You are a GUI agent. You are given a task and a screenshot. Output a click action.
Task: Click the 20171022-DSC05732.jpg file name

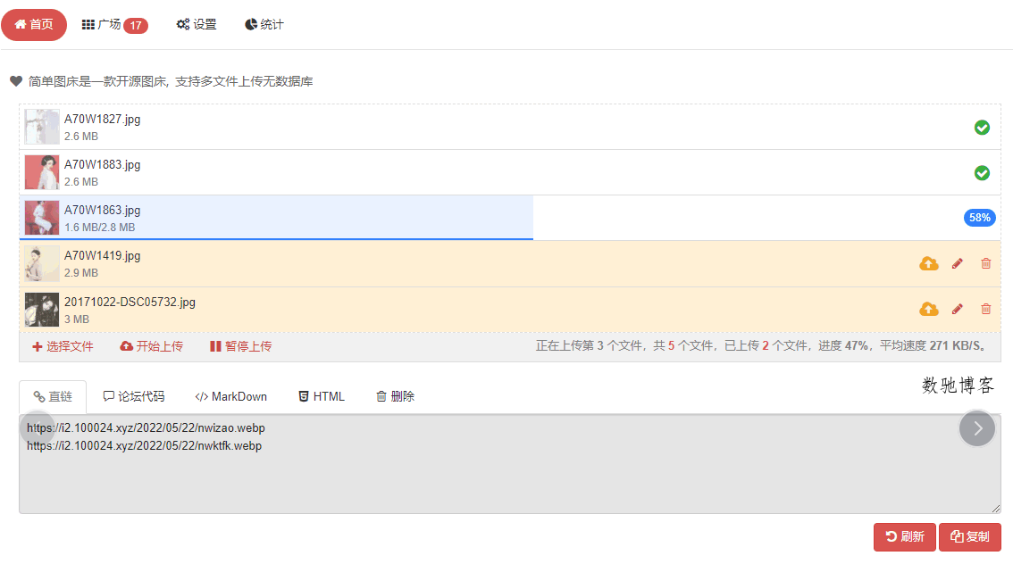pos(130,302)
